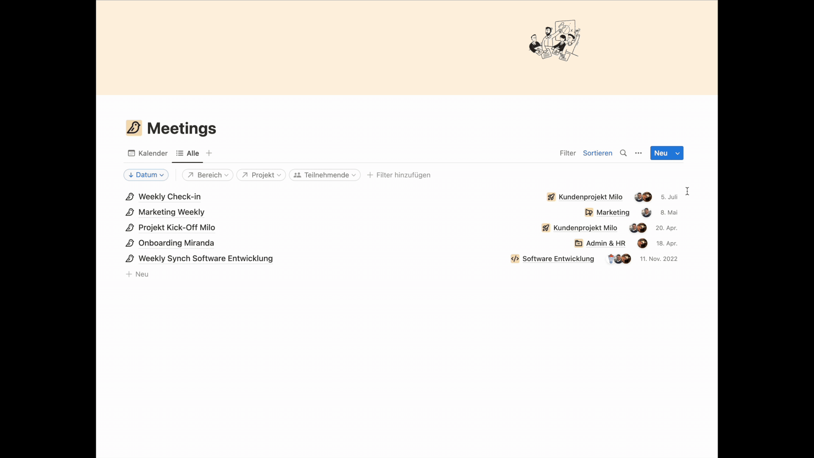Screen dimensions: 814x458
Task: Expand the Projekt filter dropdown
Action: [x=261, y=175]
